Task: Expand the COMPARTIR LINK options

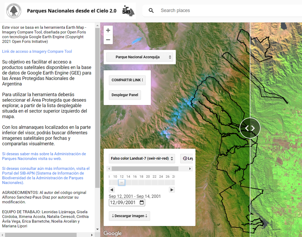Action: (127, 80)
